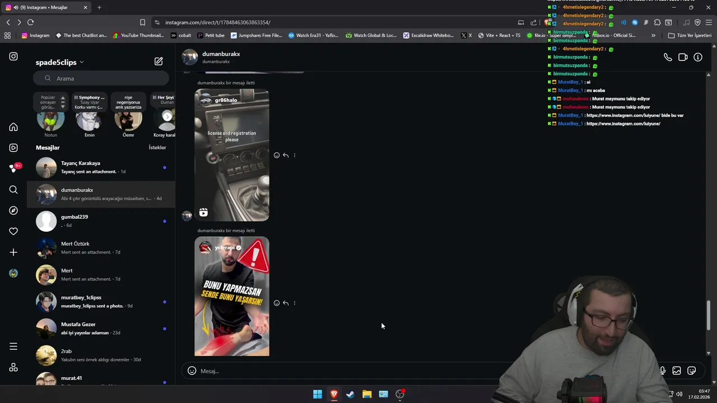Click the taskbar volume speaker icon
This screenshot has height=403, width=717.
[x=679, y=394]
